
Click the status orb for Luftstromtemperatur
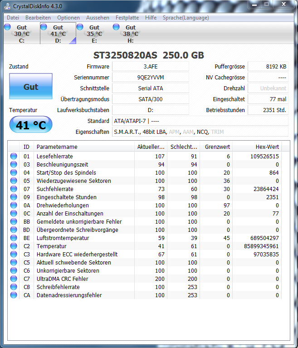point(14,238)
